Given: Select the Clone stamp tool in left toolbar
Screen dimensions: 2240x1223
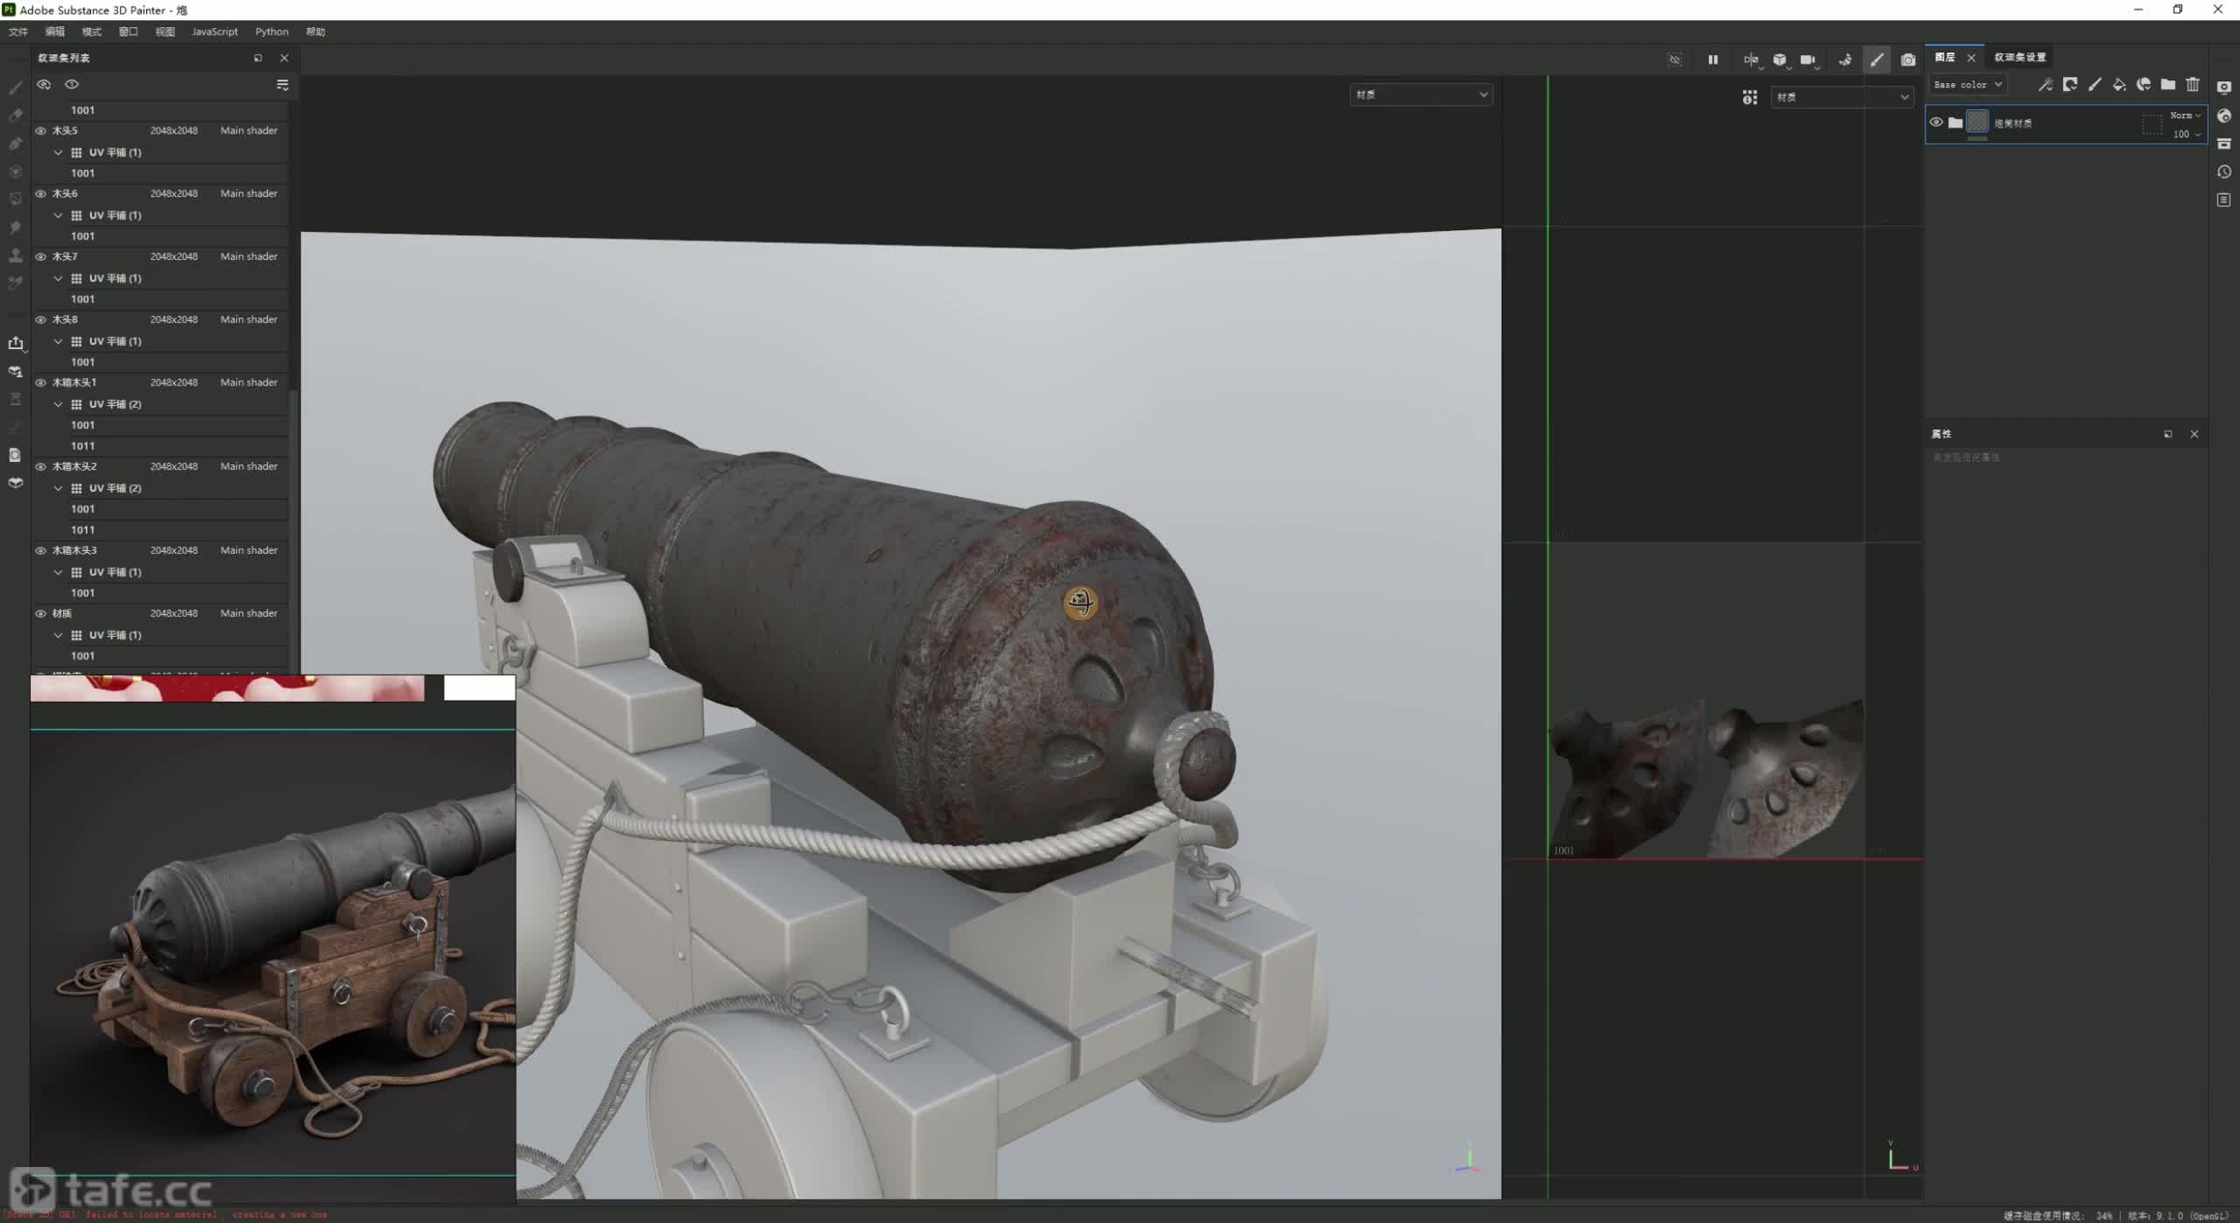Looking at the screenshot, I should (15, 255).
